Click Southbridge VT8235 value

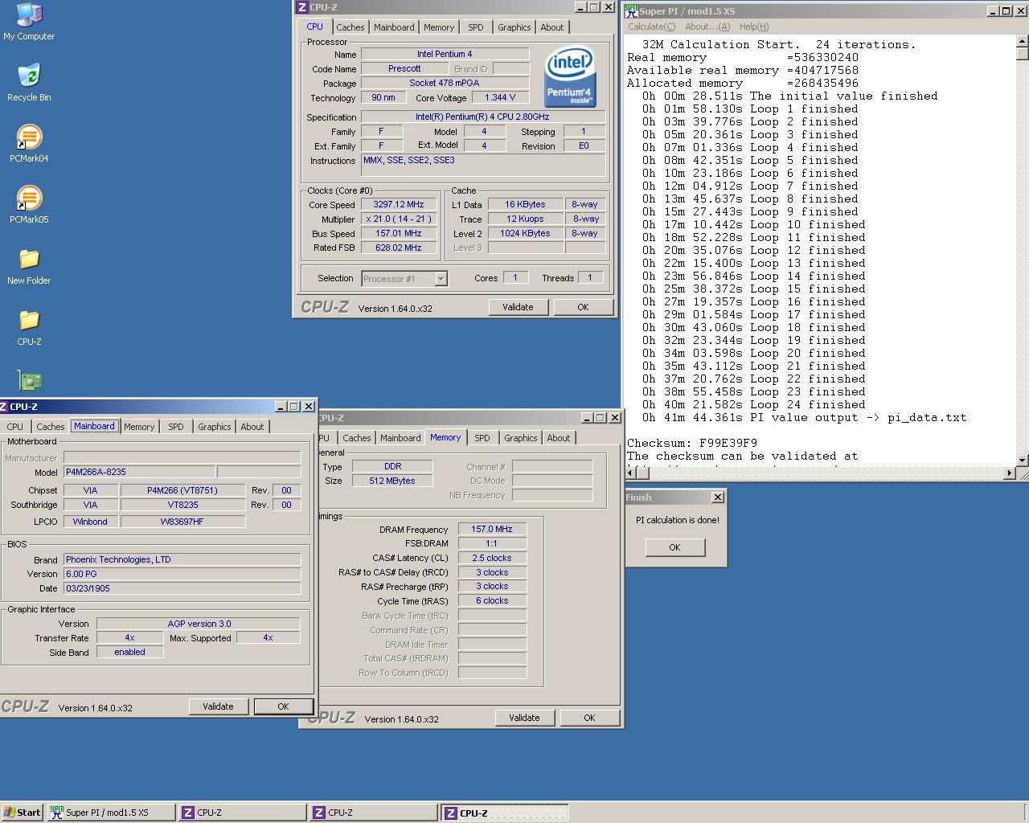point(182,505)
